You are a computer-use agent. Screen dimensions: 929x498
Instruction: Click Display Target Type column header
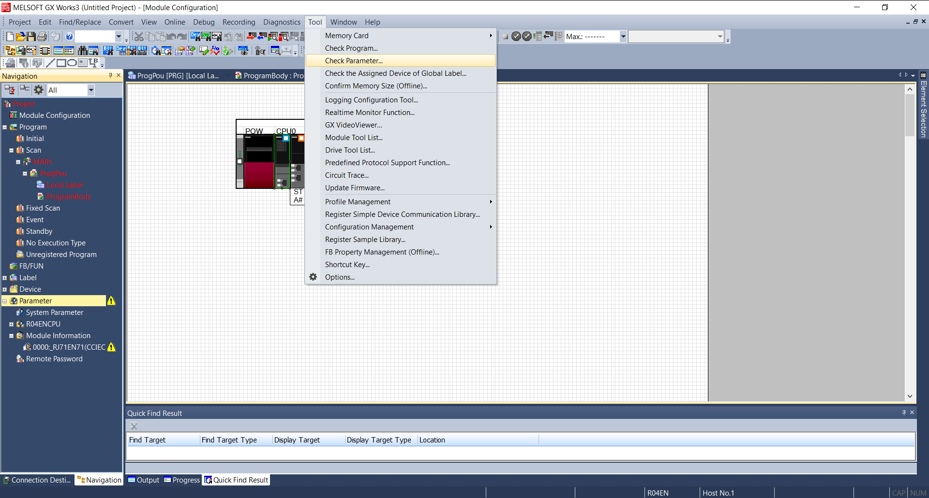[381, 440]
